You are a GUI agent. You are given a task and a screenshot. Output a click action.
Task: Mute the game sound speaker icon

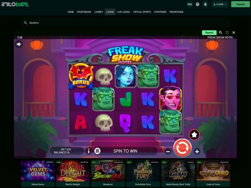[19, 44]
